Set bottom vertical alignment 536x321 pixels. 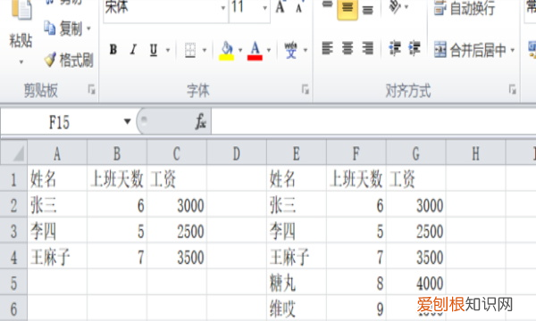pyautogui.click(x=367, y=9)
